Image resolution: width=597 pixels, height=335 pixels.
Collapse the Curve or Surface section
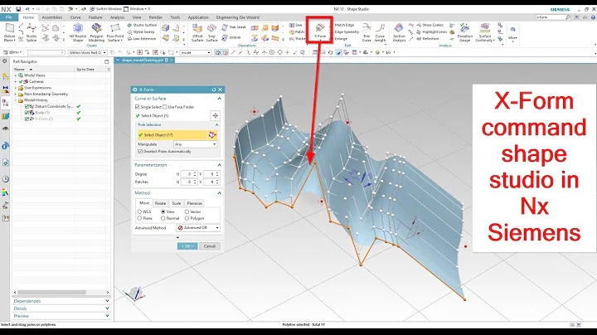219,99
